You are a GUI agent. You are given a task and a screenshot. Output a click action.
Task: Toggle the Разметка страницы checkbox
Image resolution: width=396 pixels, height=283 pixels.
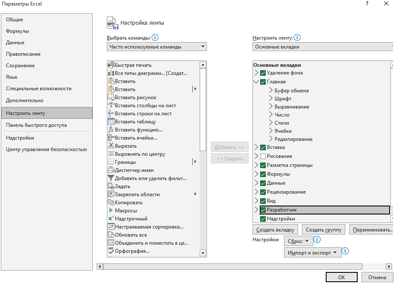(263, 166)
